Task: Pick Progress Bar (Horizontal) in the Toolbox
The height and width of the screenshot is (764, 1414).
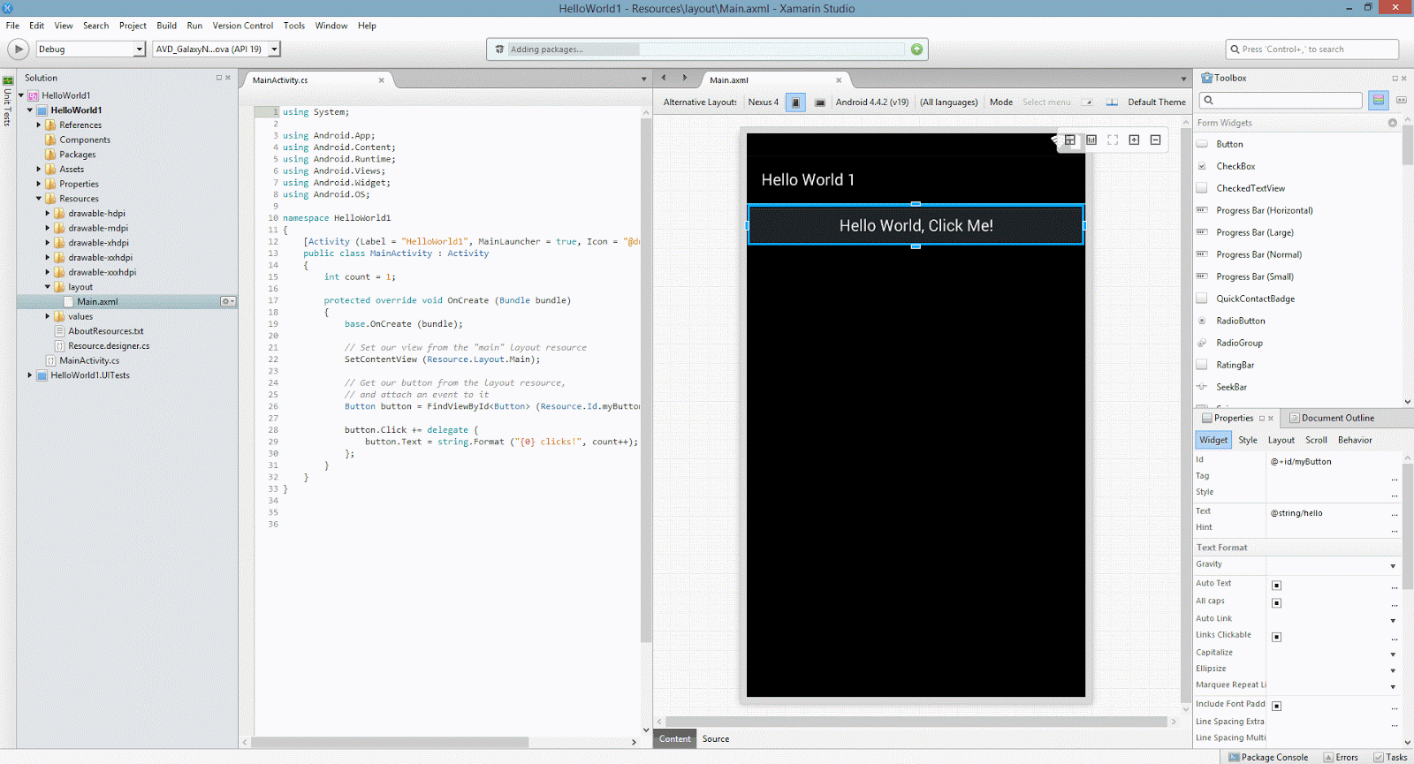Action: pos(1264,210)
